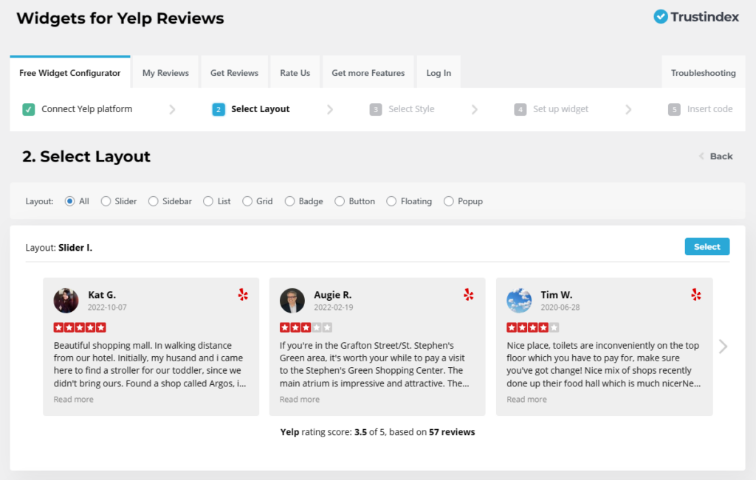Select the Grid layout radio button
This screenshot has height=480, width=756.
pyautogui.click(x=246, y=201)
